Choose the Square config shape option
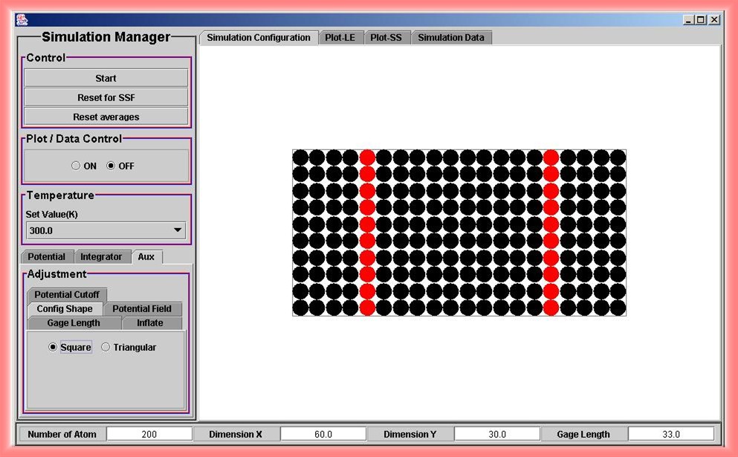738x457 pixels. [x=53, y=347]
